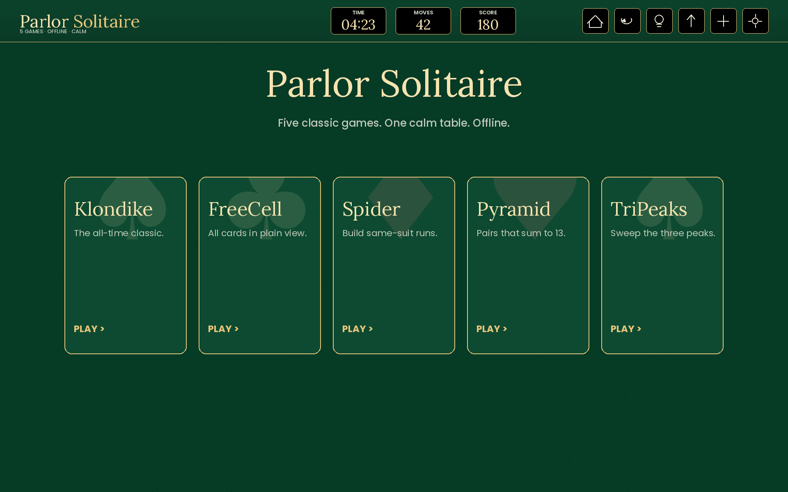The image size is (788, 492).
Task: Click the text 'Pairs that sum to 13.'
Action: point(521,233)
